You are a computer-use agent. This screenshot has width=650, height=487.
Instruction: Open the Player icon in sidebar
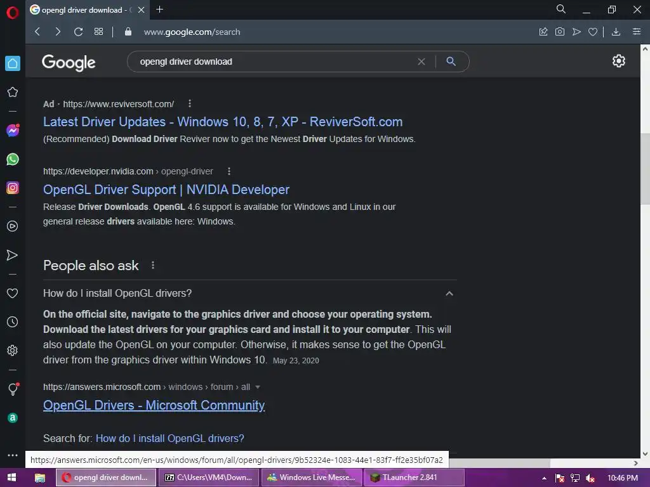[x=13, y=226]
